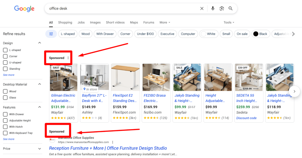Switch to the Maps tab
The width and height of the screenshot is (302, 158).
point(134,22)
